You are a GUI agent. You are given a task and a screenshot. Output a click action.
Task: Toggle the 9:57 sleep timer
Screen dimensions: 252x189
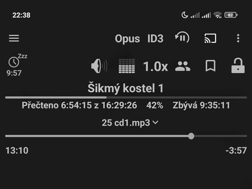pos(14,73)
